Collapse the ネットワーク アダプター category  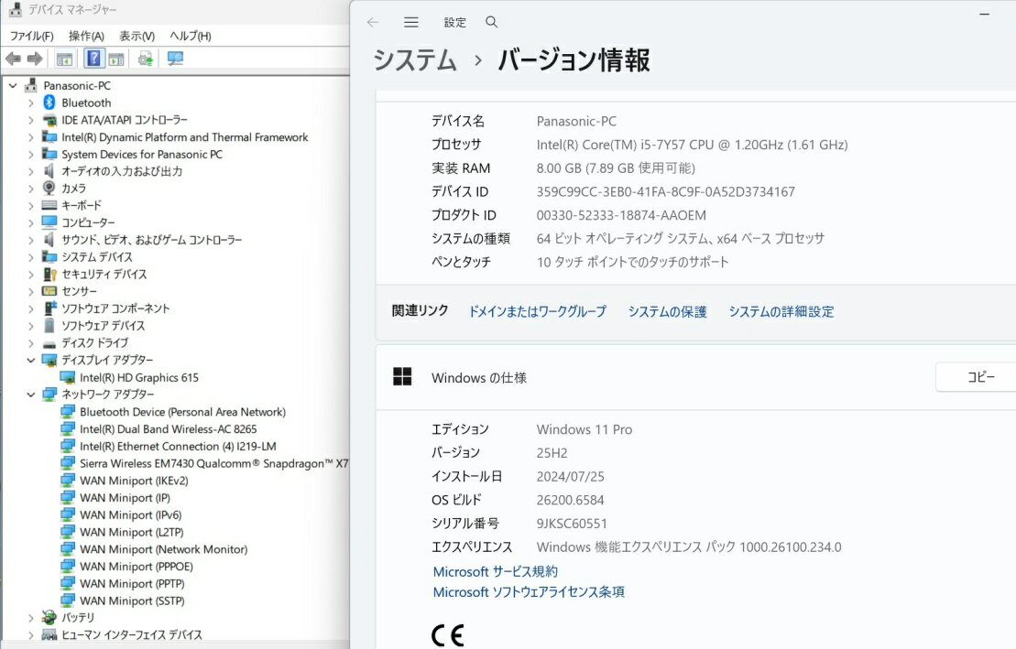click(x=30, y=395)
